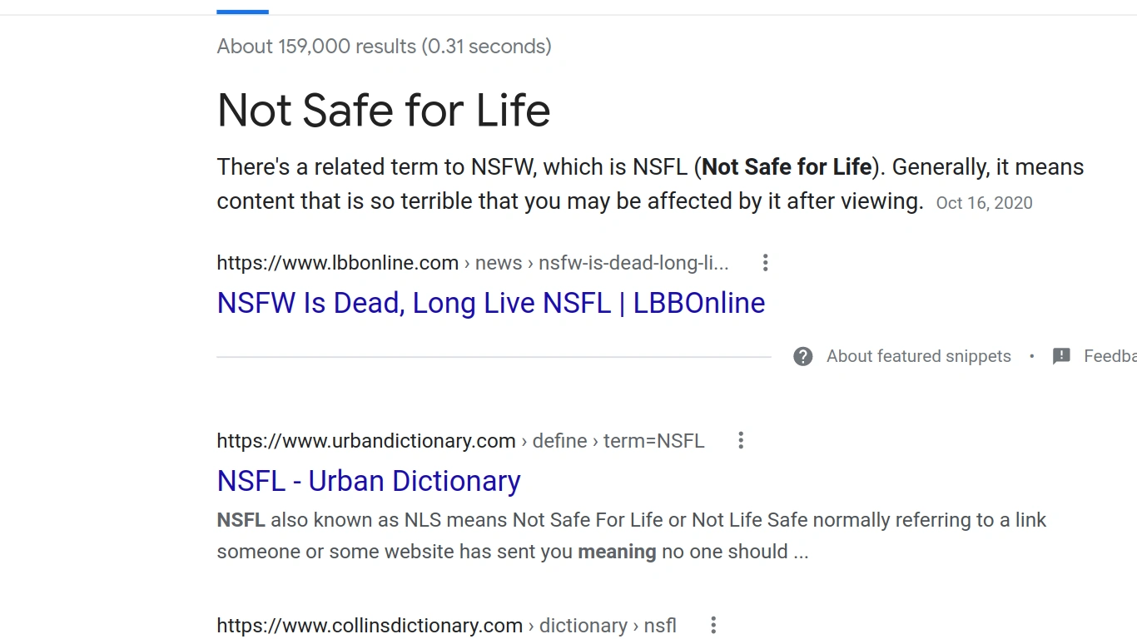Viewport: 1137px width, 639px height.
Task: Open the three-dot menu beside the Collins Dictionary URL
Action: 713,625
